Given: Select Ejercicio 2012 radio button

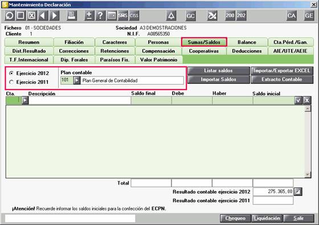Looking at the screenshot, I should click(11, 73).
